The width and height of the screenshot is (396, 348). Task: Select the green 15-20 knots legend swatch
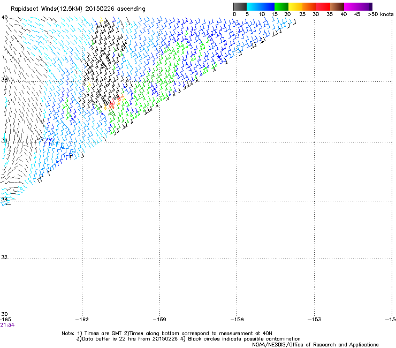click(281, 6)
